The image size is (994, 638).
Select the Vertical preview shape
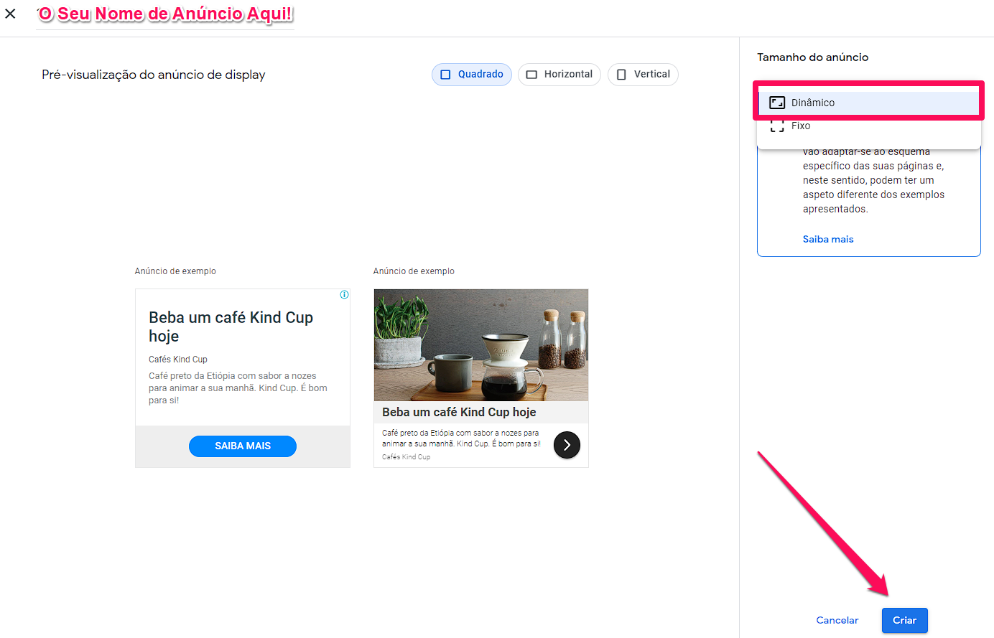pyautogui.click(x=643, y=75)
